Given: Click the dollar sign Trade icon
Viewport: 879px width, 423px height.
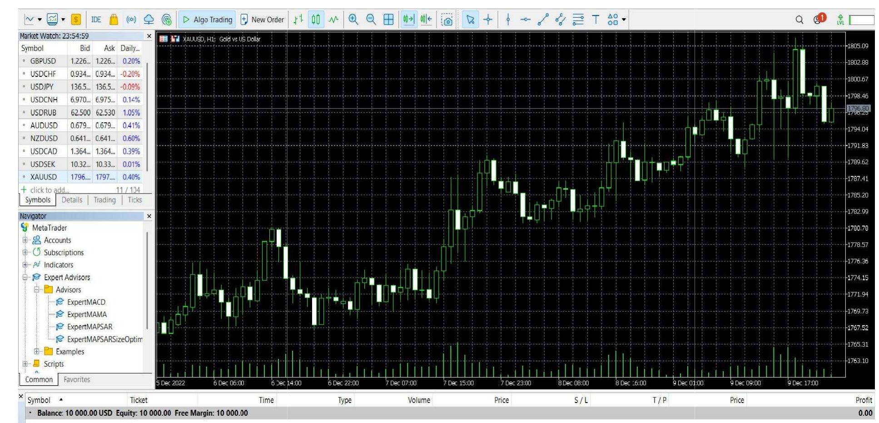Looking at the screenshot, I should point(76,20).
